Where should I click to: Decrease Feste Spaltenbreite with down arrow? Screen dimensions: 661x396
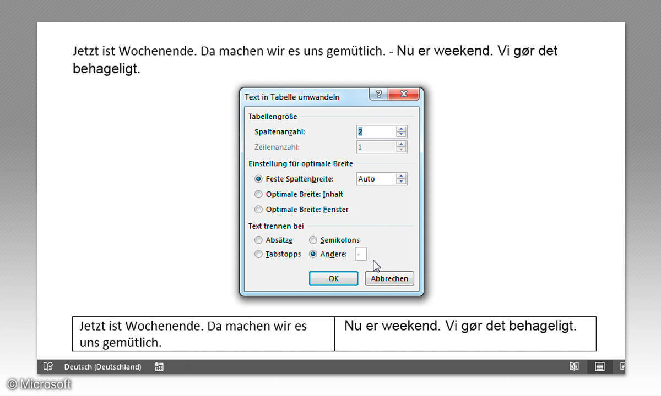402,182
